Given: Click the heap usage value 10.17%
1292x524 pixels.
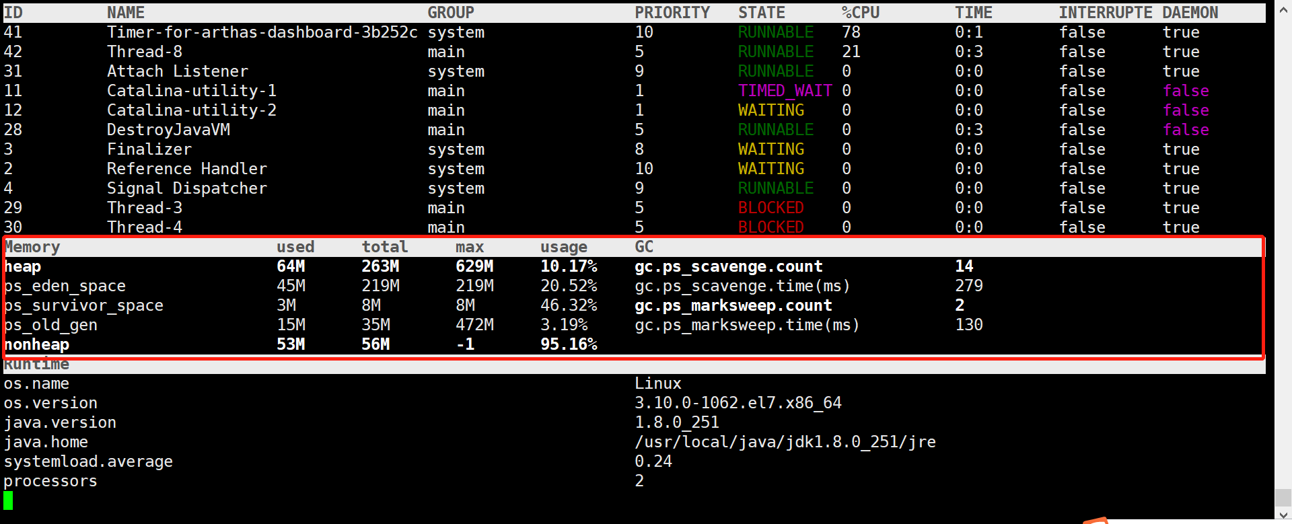Looking at the screenshot, I should click(569, 266).
